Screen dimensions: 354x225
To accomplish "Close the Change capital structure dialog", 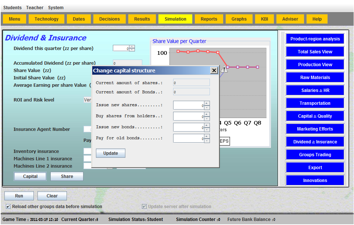I will tap(214, 71).
